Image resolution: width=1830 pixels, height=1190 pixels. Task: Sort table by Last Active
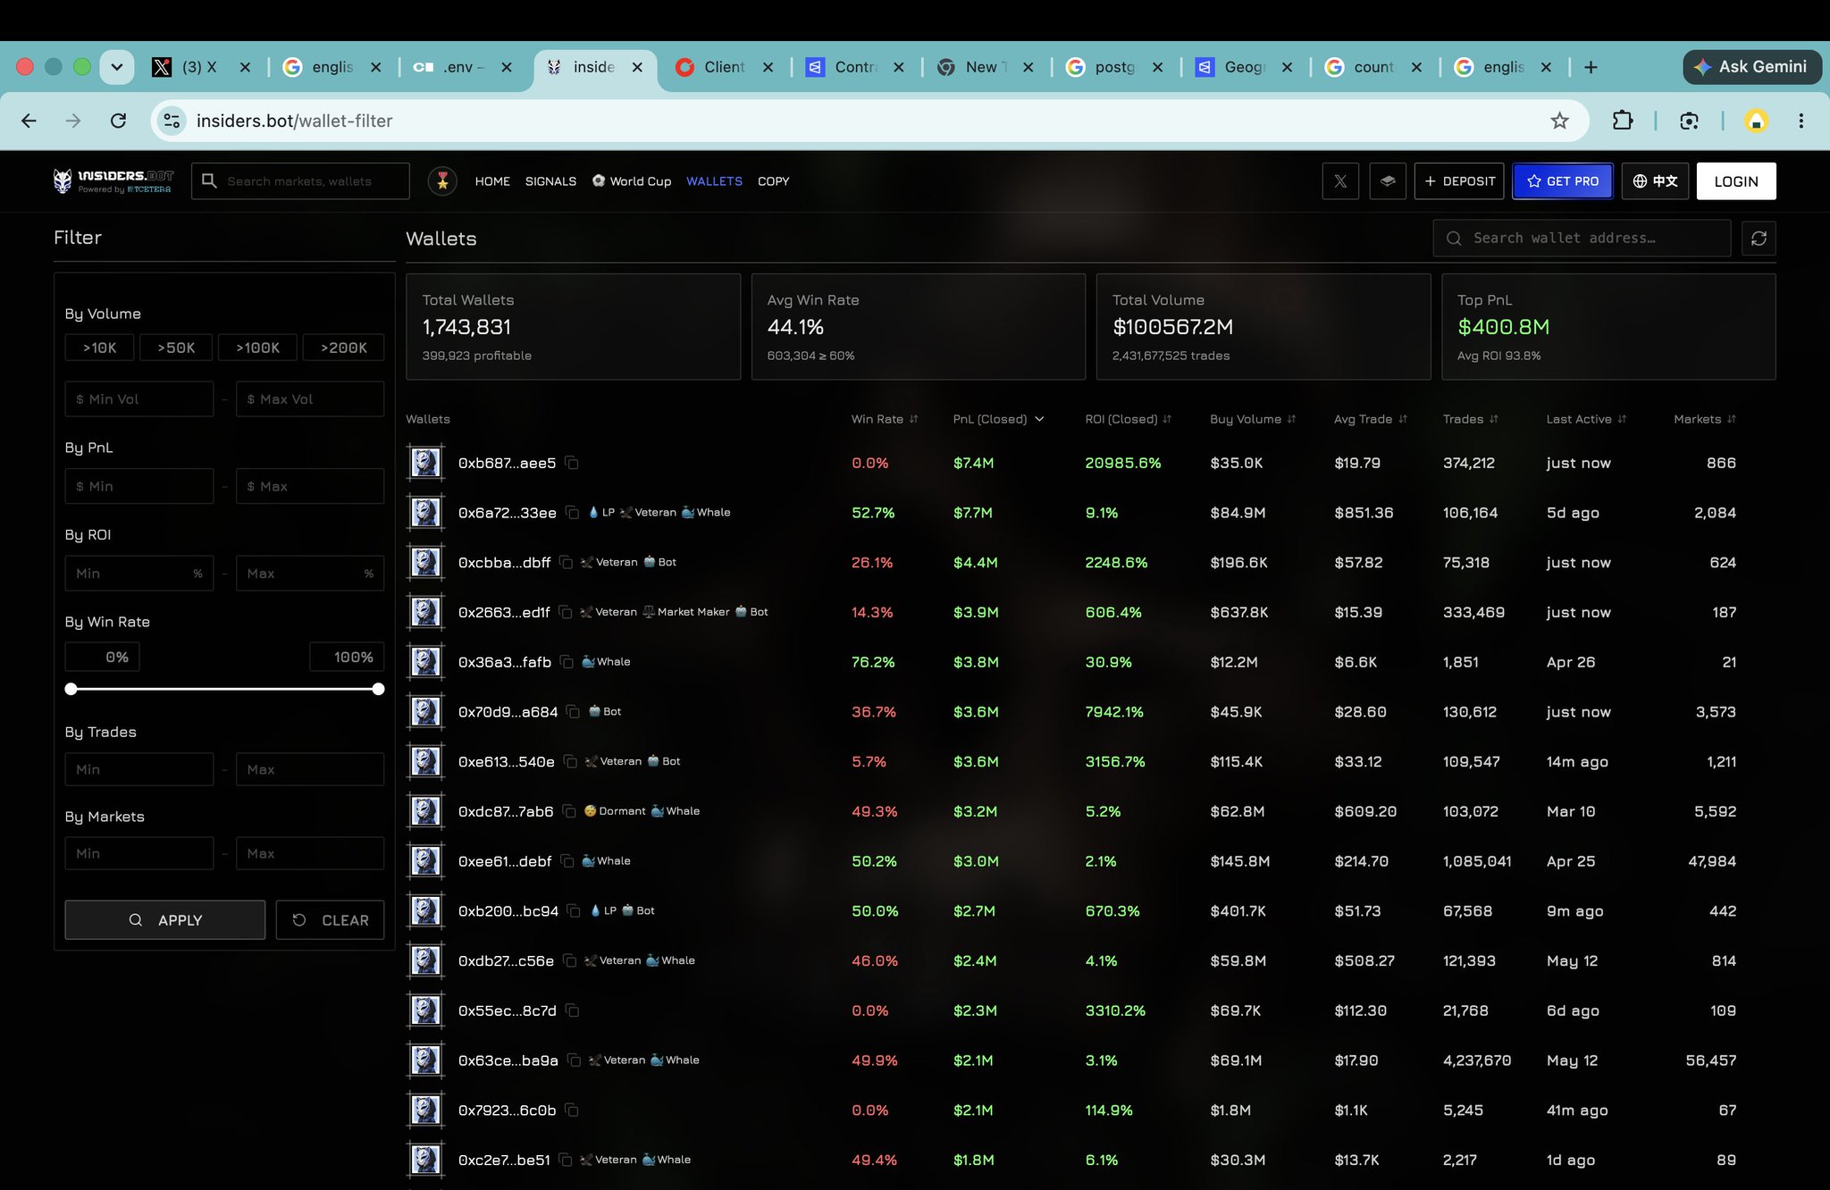(1586, 419)
